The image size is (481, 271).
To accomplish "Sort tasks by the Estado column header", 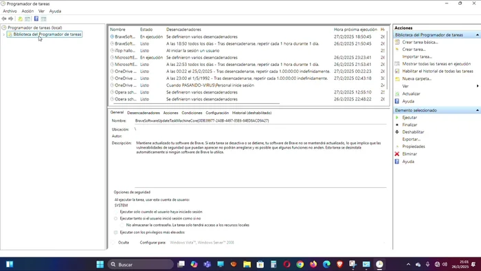I will coord(146,30).
